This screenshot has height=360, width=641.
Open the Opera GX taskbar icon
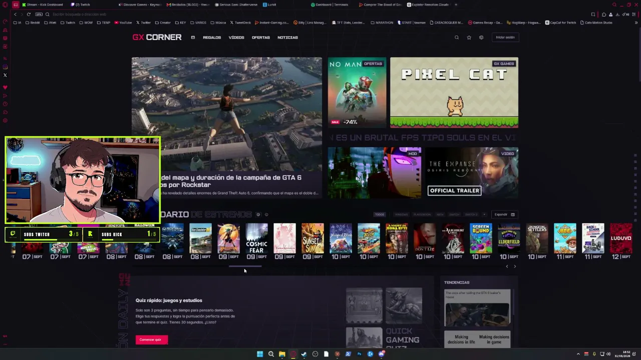(x=293, y=354)
